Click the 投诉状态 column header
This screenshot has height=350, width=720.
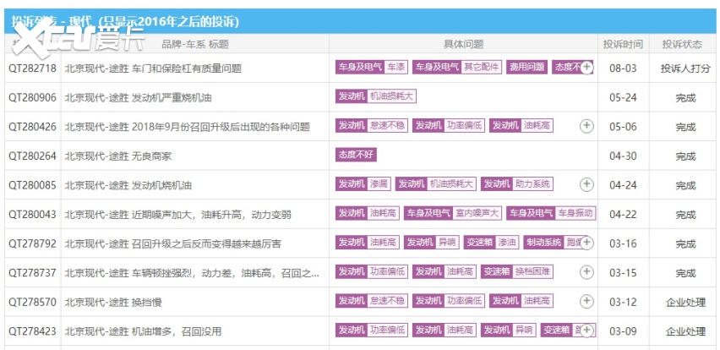(x=681, y=44)
